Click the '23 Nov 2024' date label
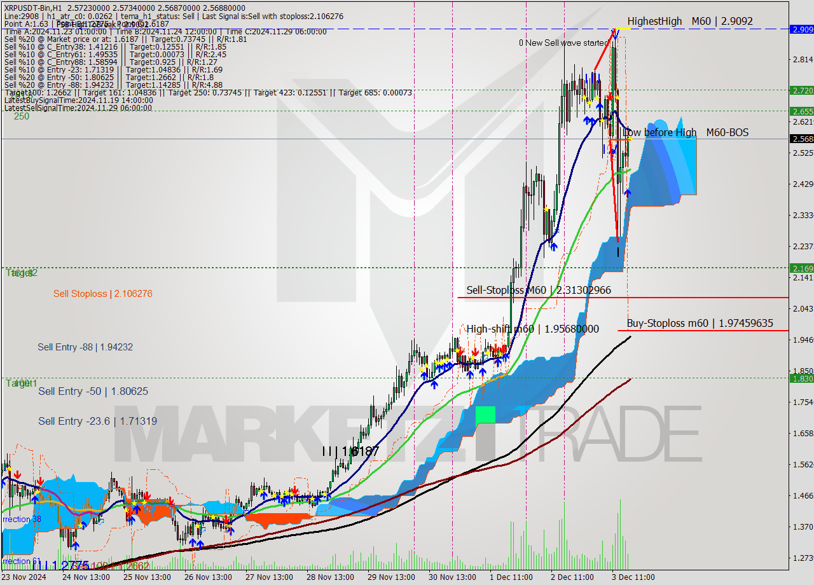The width and height of the screenshot is (814, 585). point(25,577)
